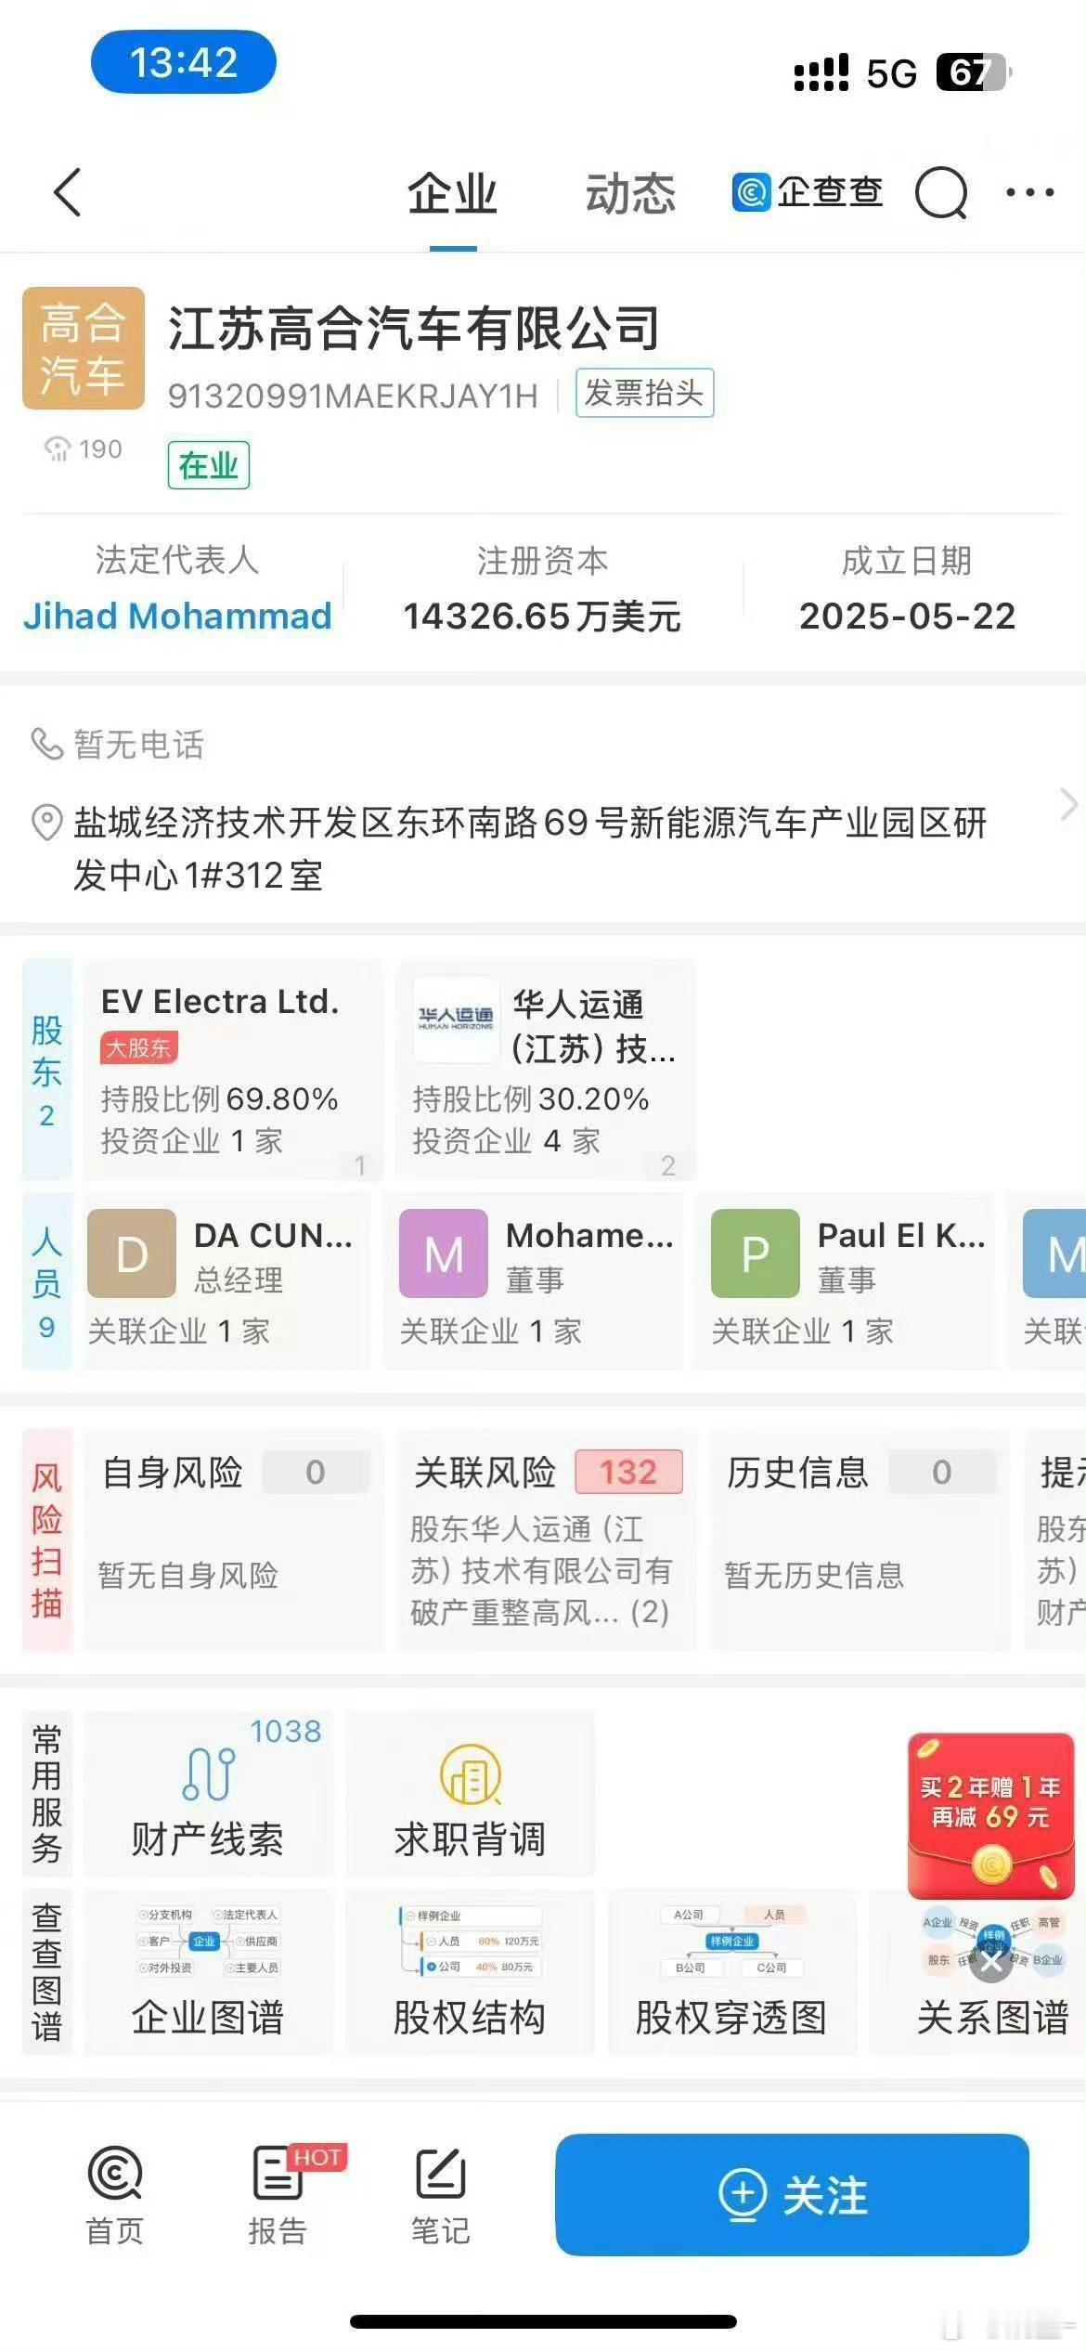Switch to the 动态 tab
The width and height of the screenshot is (1086, 2351).
pyautogui.click(x=630, y=194)
